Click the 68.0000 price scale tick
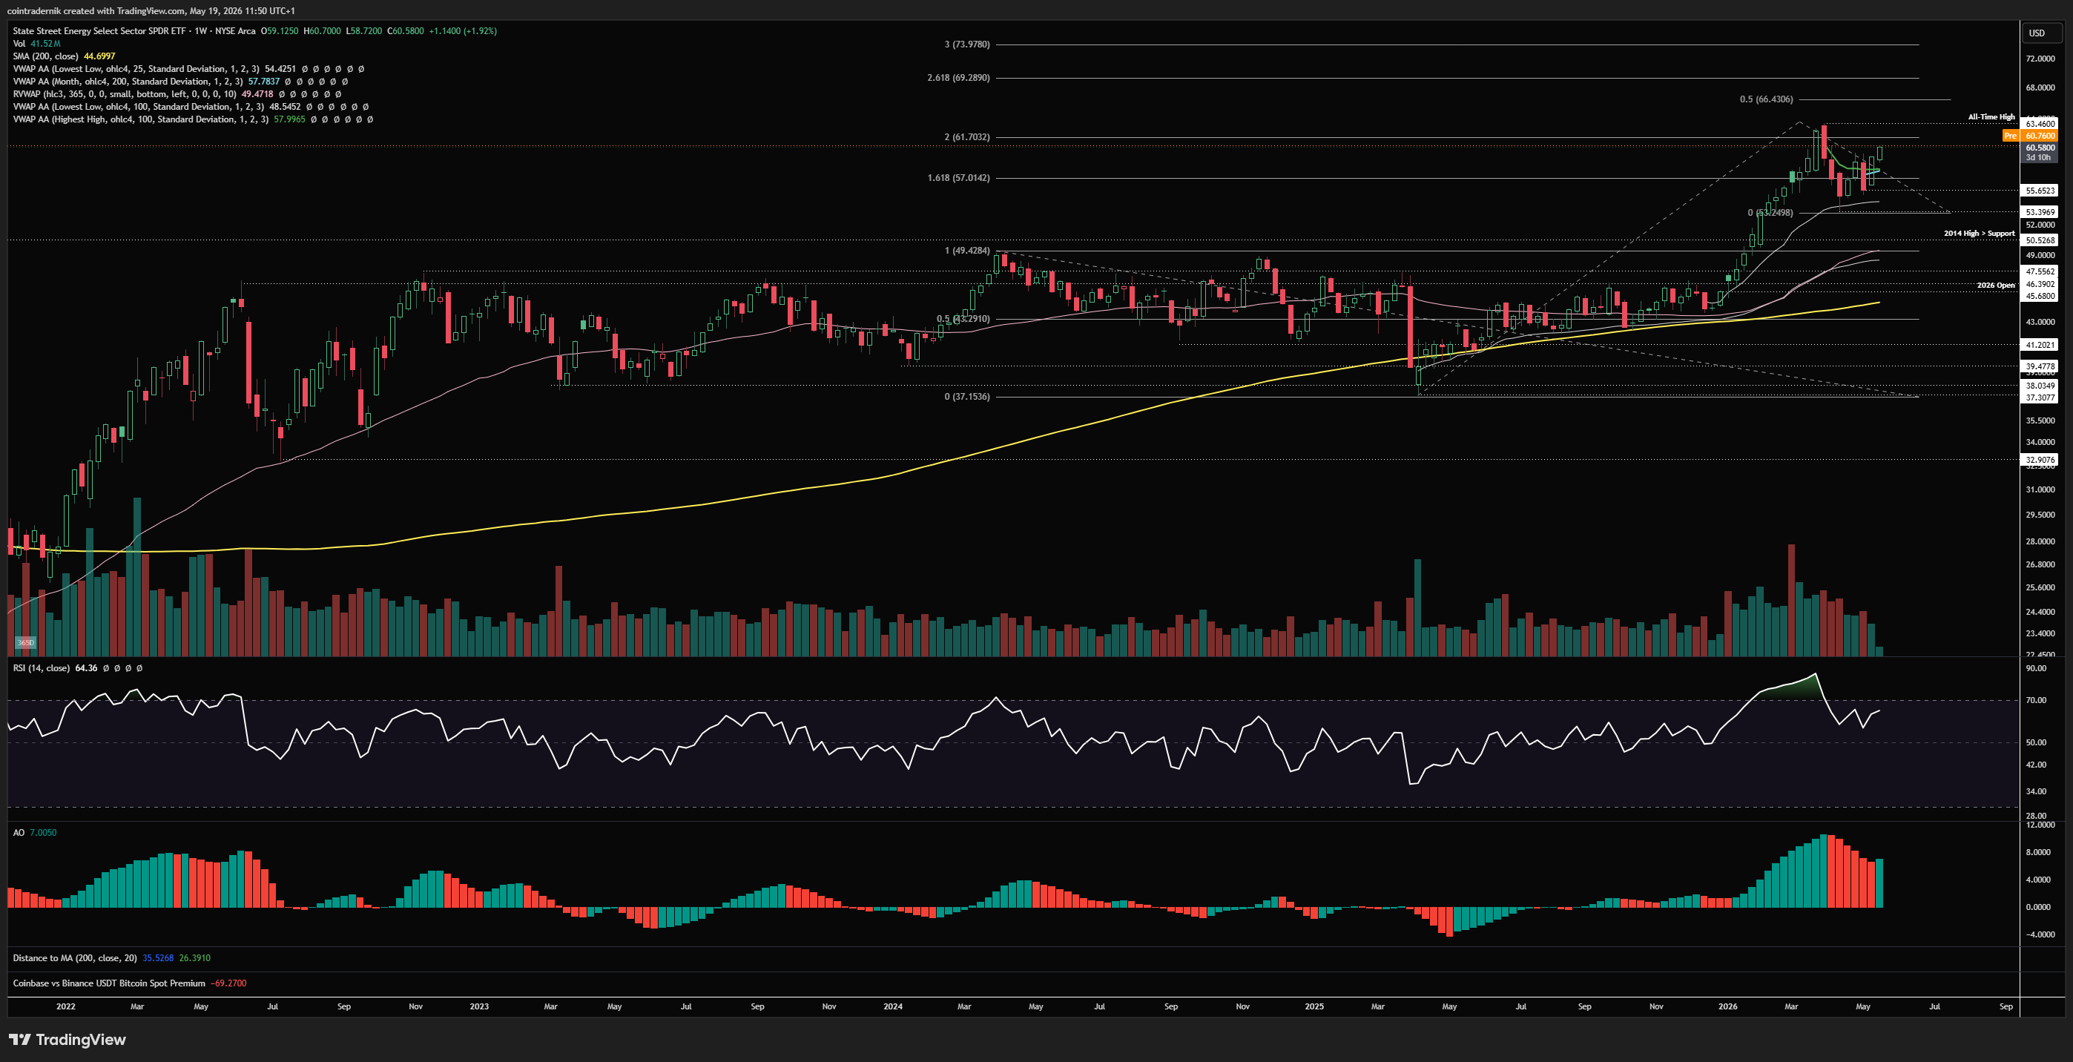2073x1062 pixels. pyautogui.click(x=2040, y=88)
